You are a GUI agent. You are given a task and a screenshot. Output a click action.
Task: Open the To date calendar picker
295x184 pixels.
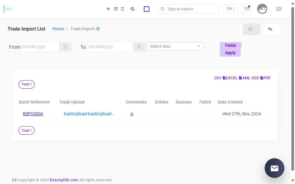tap(139, 47)
